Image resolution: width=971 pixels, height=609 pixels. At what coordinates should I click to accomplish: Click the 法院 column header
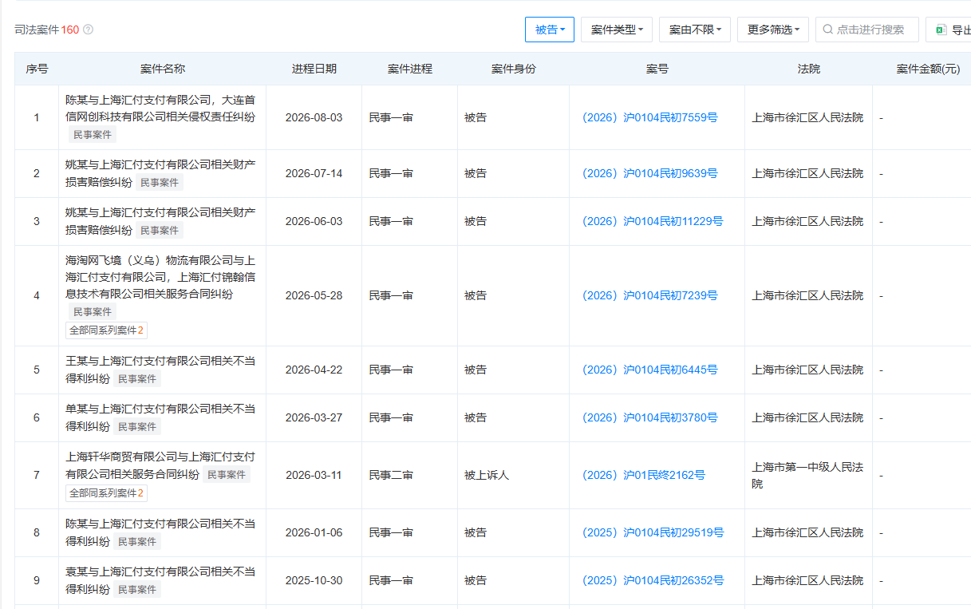click(x=808, y=69)
